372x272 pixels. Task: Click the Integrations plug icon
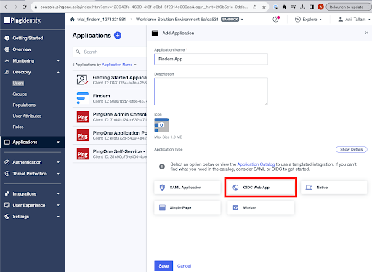click(x=7, y=193)
